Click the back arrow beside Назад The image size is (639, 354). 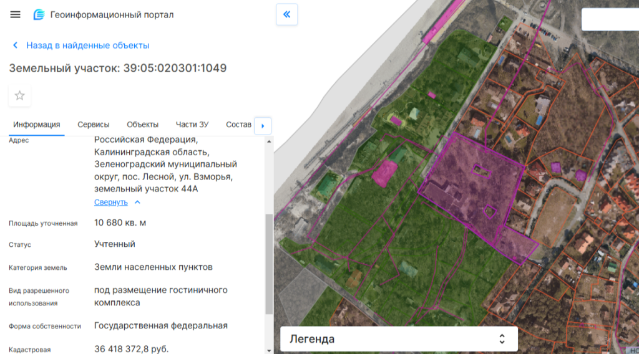[16, 45]
